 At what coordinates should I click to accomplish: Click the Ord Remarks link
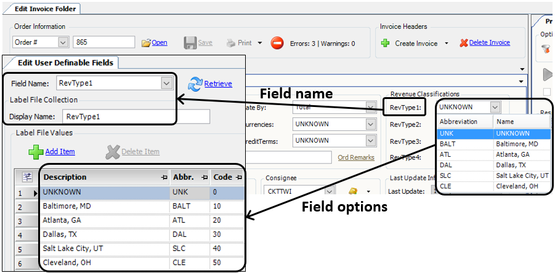pyautogui.click(x=356, y=157)
